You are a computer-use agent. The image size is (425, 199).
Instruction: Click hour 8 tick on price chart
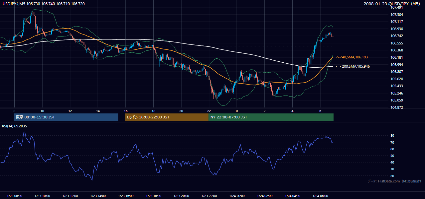click(14, 111)
